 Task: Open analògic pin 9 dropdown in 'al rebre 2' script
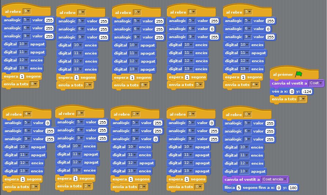(135, 139)
